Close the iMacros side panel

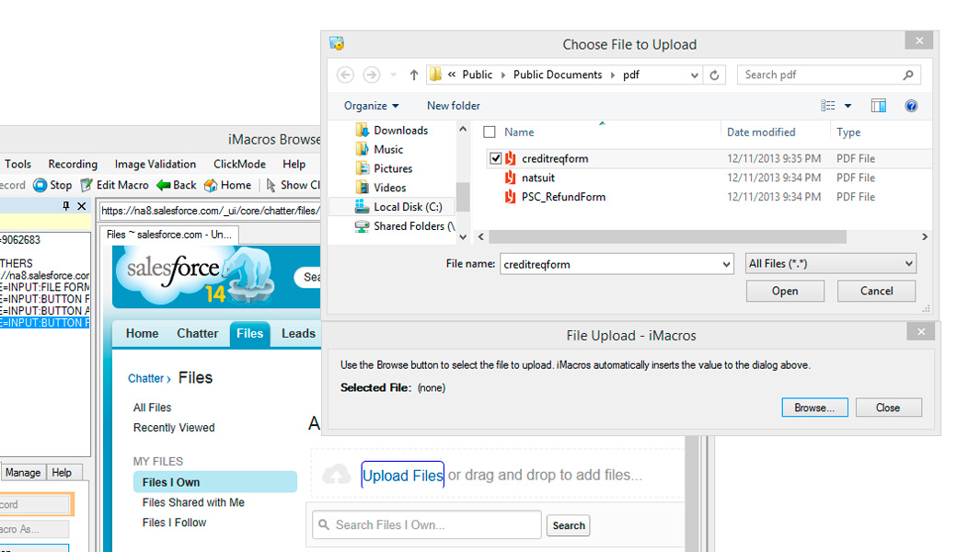tap(81, 206)
